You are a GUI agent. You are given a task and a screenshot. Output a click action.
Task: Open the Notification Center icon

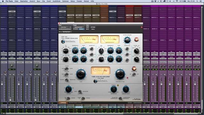point(201,1)
